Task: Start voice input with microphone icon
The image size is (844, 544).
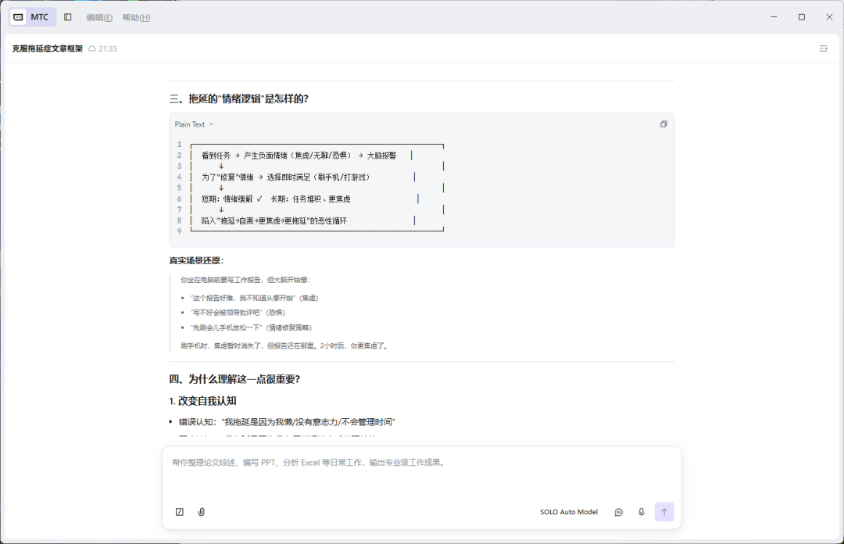Action: [x=641, y=512]
